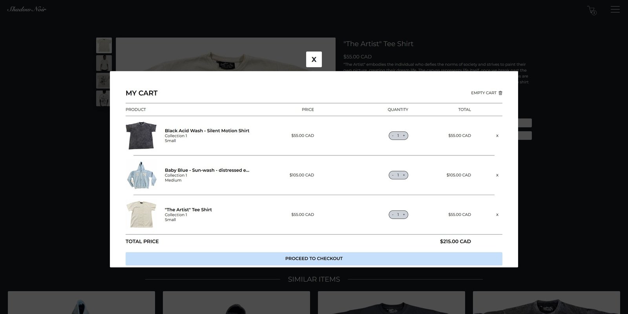Remove "The Artist" Tee Shirt from cart
Viewport: 628px width, 314px height.
(497, 215)
